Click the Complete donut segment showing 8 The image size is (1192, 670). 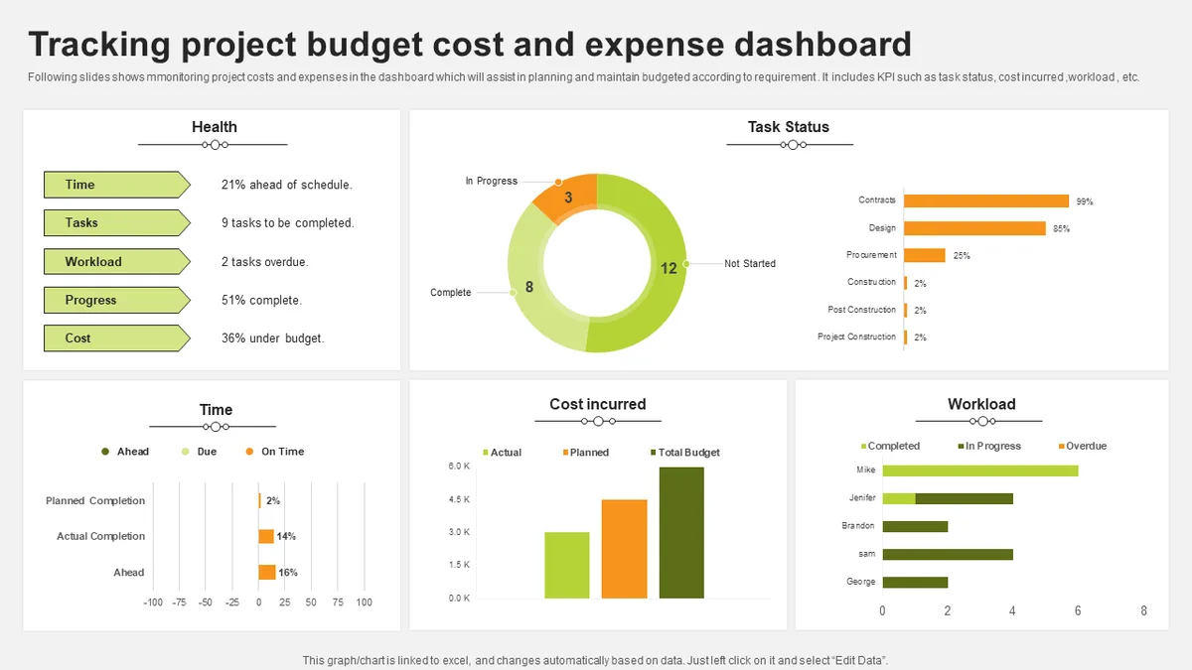pos(529,288)
